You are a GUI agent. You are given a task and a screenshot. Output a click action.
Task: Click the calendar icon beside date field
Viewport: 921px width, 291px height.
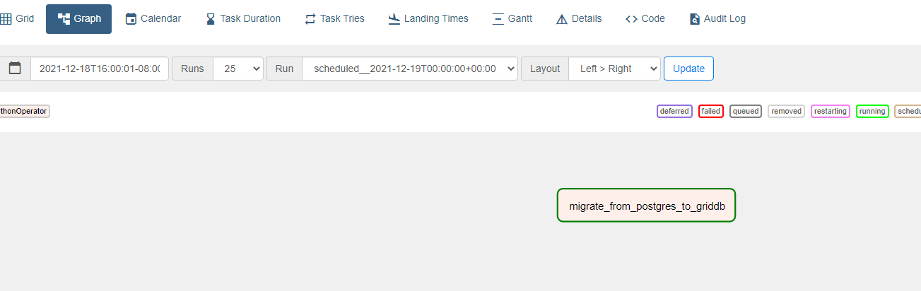(x=15, y=69)
